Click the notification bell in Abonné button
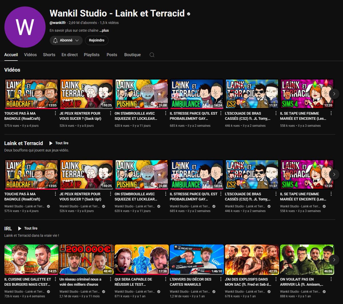Viewport: 343px width, 304px height. [x=55, y=41]
